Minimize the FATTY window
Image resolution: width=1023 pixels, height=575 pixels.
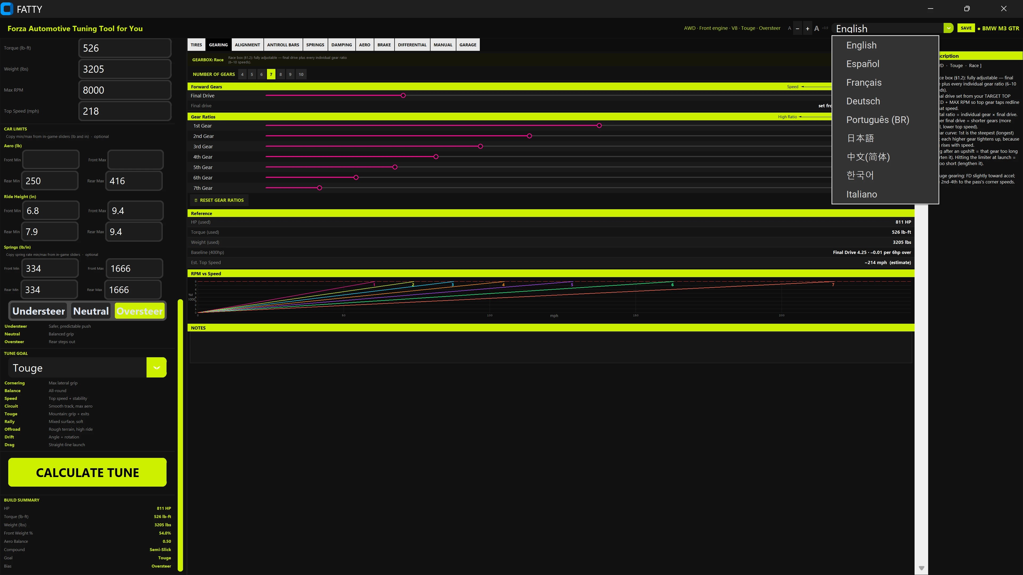pos(931,9)
